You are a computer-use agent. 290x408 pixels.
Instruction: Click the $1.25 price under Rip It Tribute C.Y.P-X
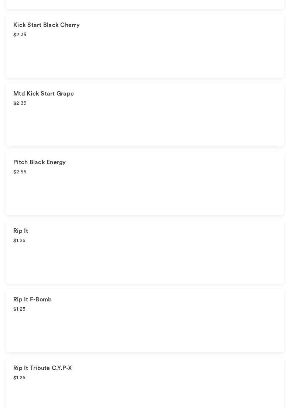click(x=19, y=378)
